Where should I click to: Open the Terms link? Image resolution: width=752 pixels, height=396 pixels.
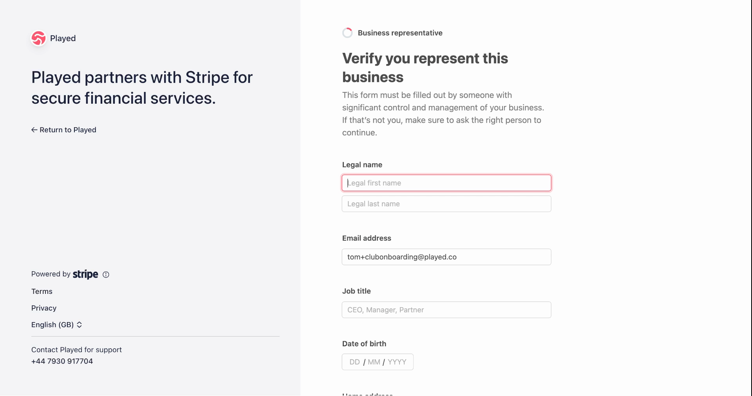tap(42, 292)
